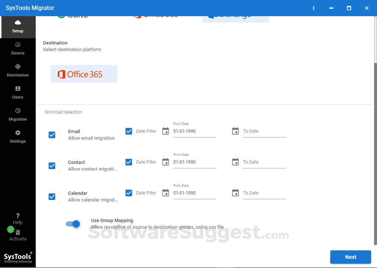This screenshot has height=268, width=377.
Task: Uncheck the Email migration checkbox
Action: [x=52, y=135]
